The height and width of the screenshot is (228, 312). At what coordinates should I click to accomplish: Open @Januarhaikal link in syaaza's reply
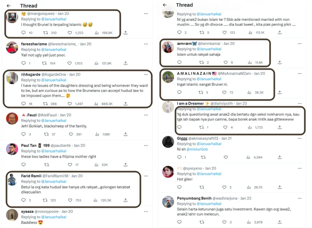(54, 217)
